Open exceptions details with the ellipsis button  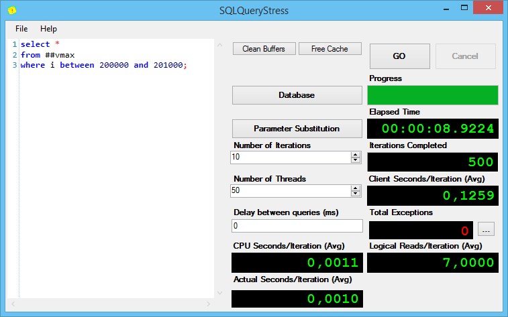point(486,229)
